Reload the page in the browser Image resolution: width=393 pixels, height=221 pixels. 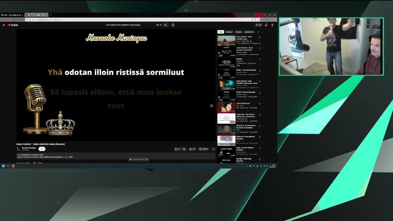(10, 20)
